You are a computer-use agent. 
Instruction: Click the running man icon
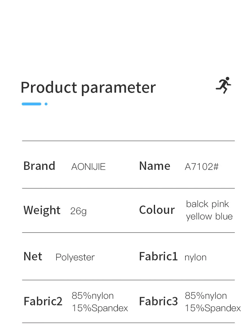[x=224, y=85]
